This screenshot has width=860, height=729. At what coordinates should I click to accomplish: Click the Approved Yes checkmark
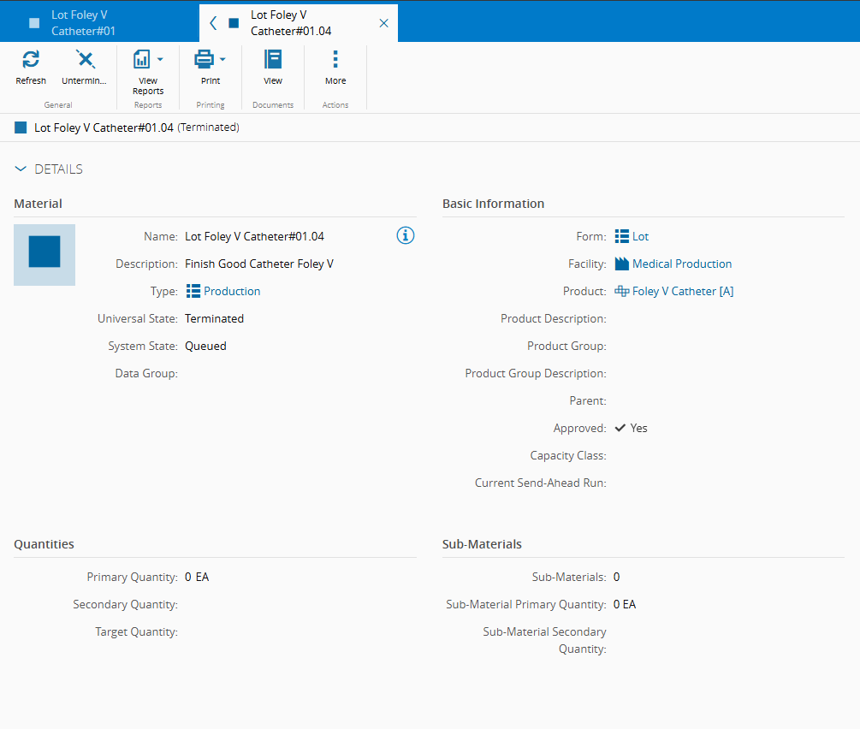(x=620, y=428)
